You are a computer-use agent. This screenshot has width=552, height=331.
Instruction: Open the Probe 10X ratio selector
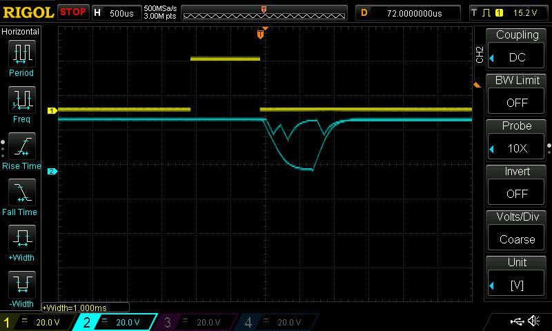tap(516, 148)
